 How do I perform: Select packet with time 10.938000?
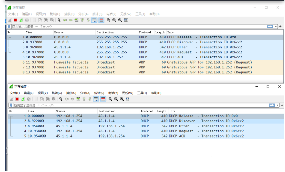(x=146, y=131)
